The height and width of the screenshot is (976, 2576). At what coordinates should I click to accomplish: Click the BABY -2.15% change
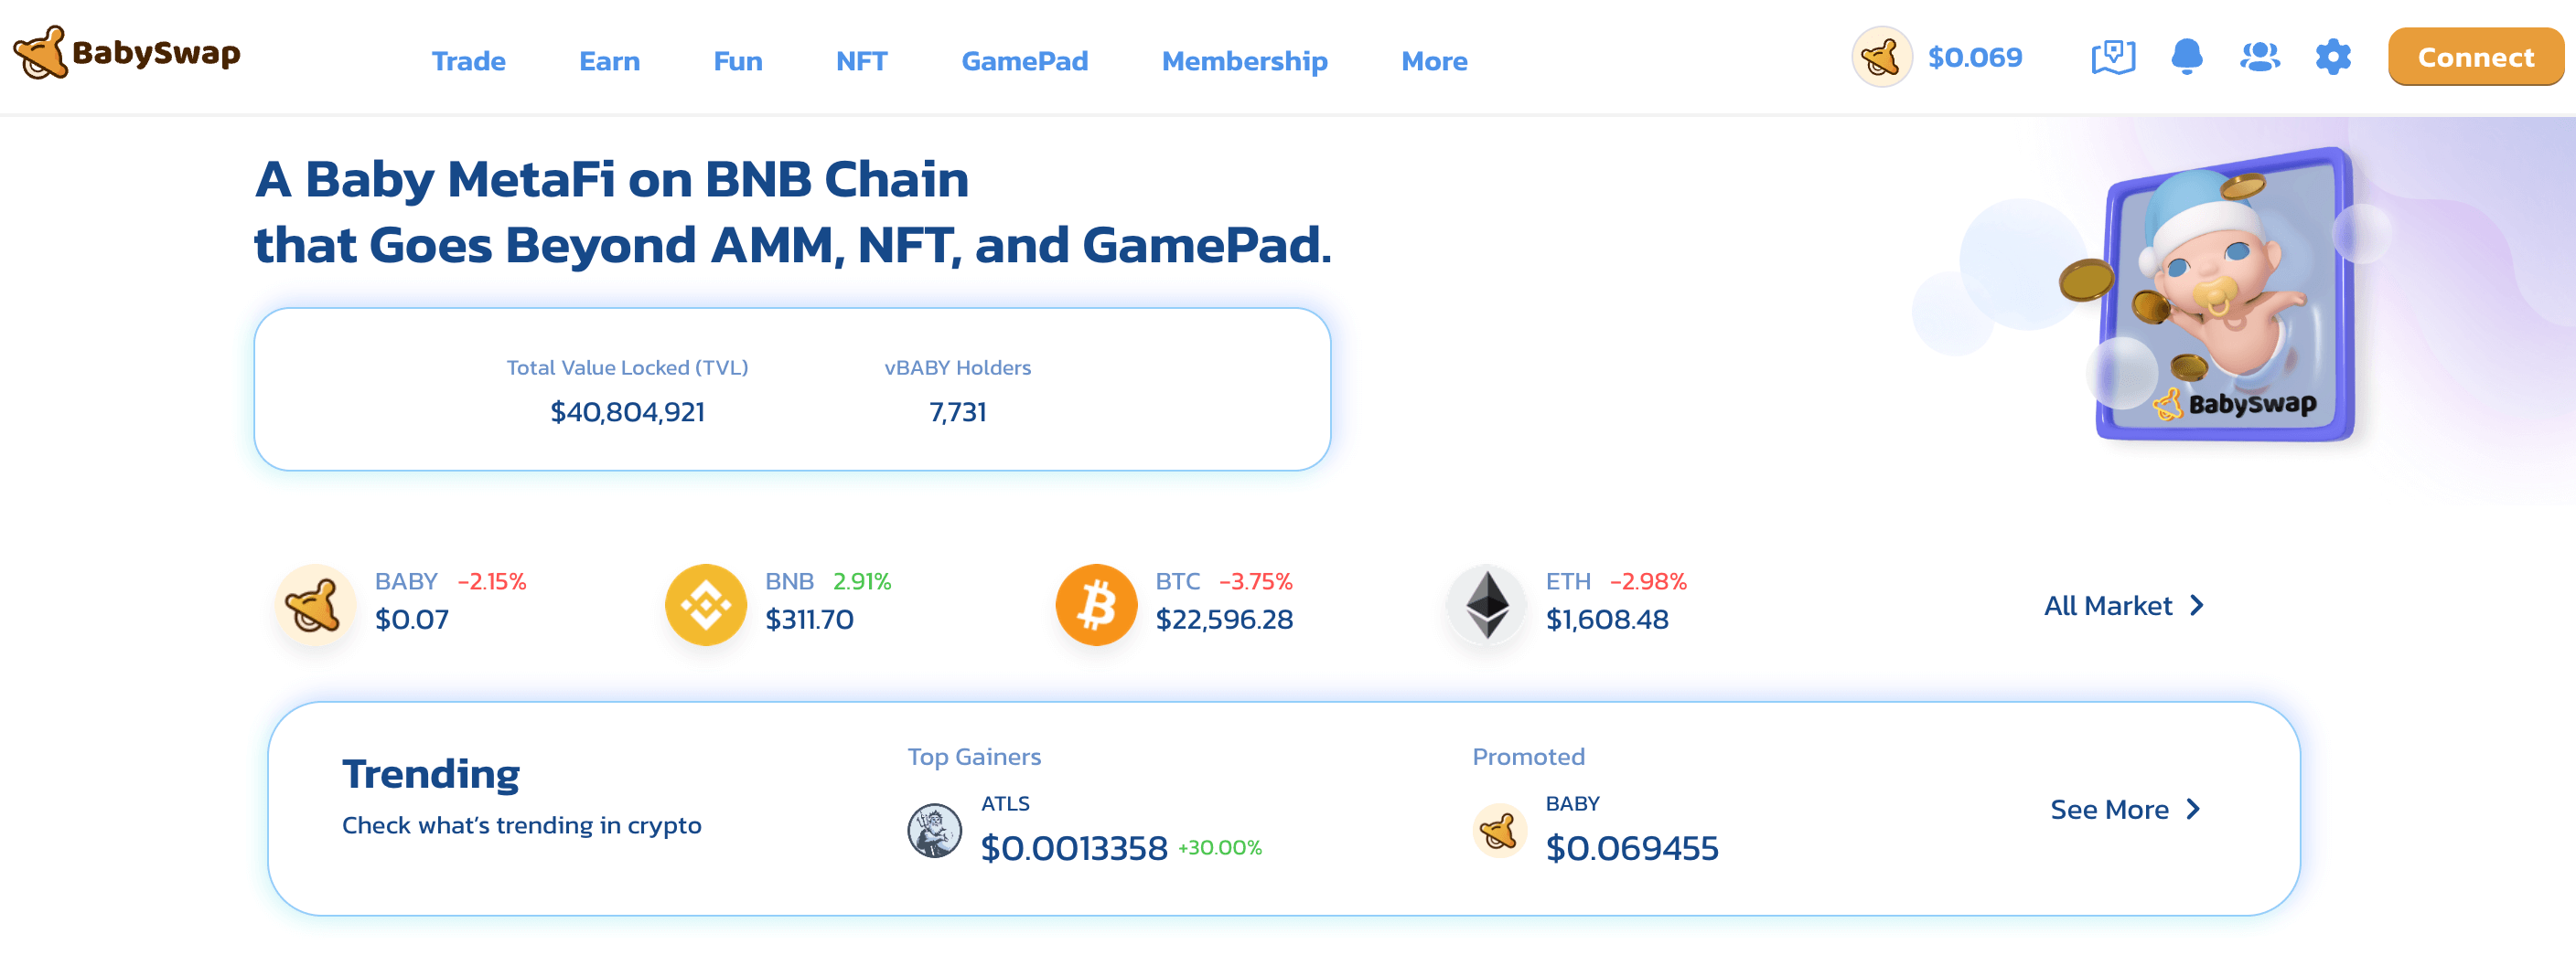(x=491, y=581)
